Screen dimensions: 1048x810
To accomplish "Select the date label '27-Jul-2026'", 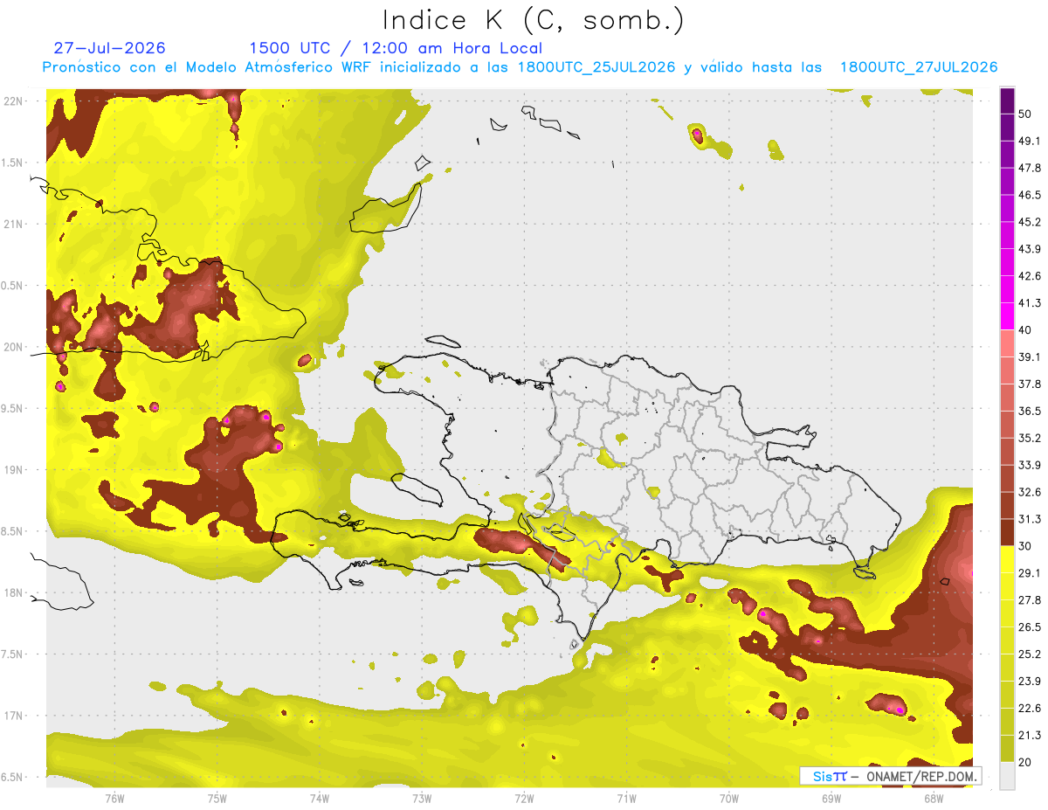I will [x=109, y=48].
